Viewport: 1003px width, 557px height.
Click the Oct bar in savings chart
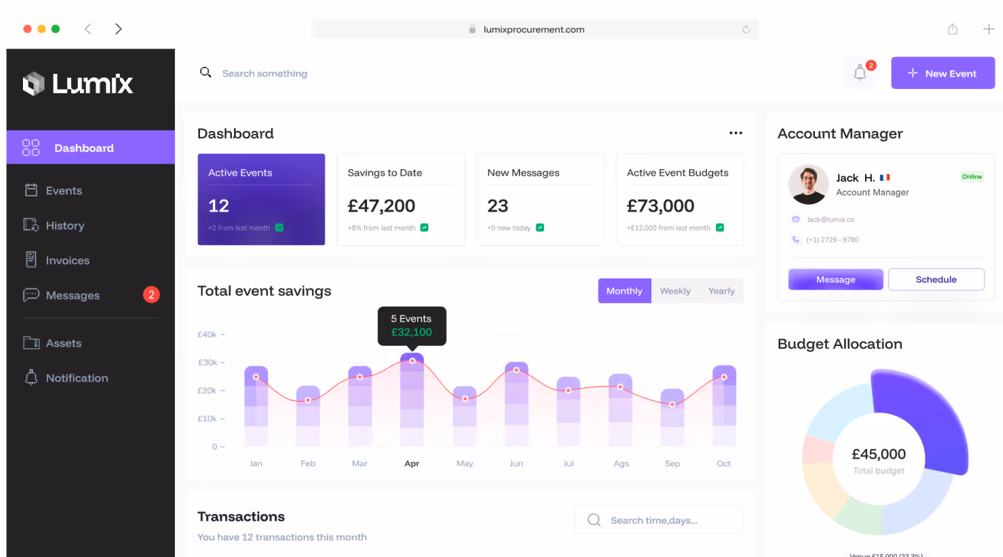coord(724,405)
